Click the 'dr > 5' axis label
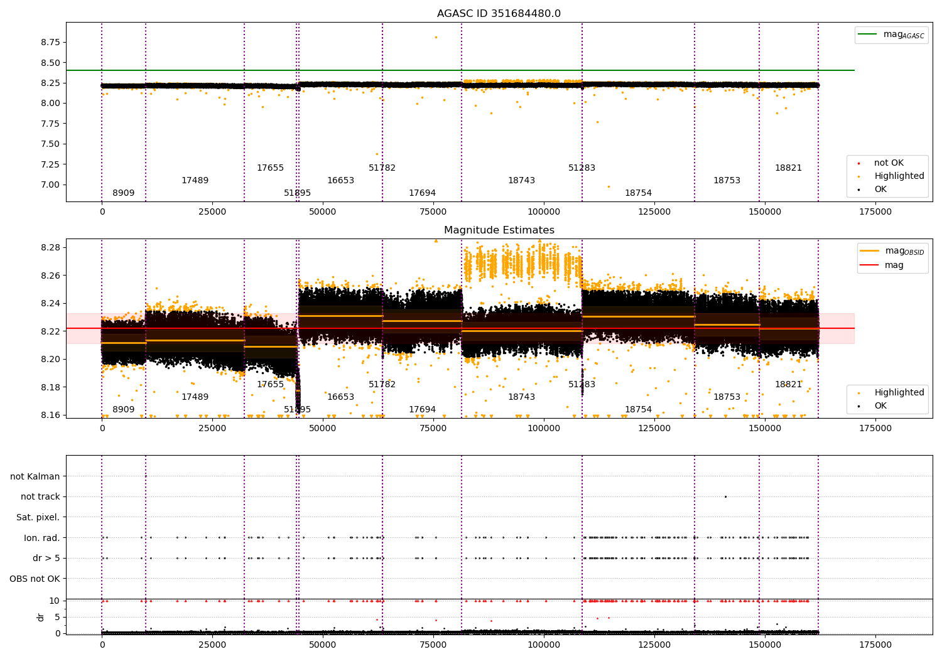 (46, 558)
